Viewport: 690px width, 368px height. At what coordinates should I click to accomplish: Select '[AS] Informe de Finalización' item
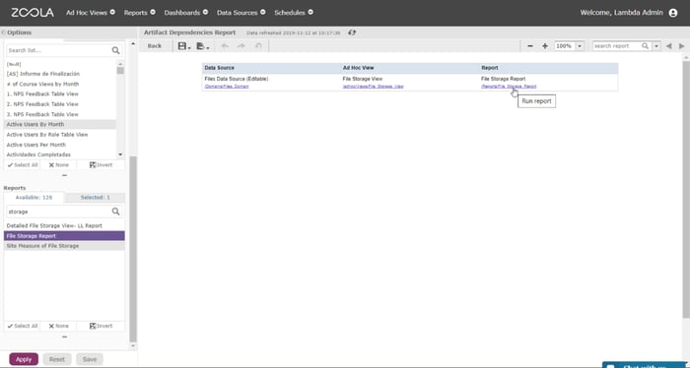(x=60, y=74)
